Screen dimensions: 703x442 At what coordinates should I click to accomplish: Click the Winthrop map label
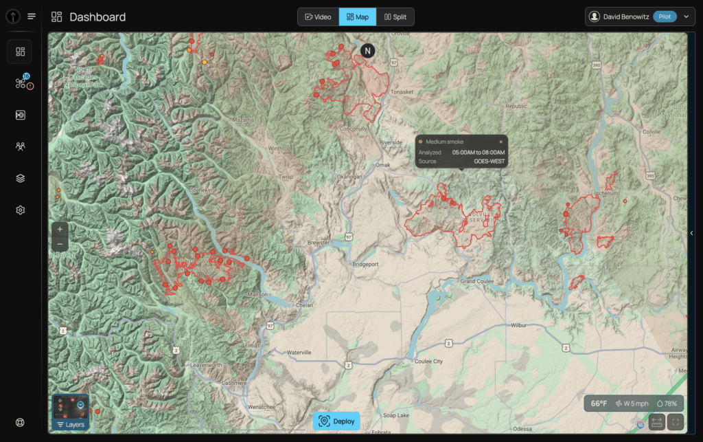(x=279, y=148)
